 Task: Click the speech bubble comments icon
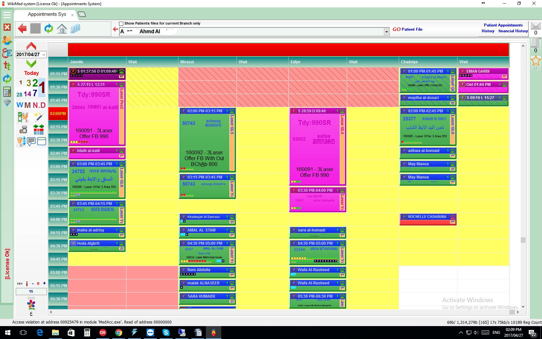click(31, 141)
